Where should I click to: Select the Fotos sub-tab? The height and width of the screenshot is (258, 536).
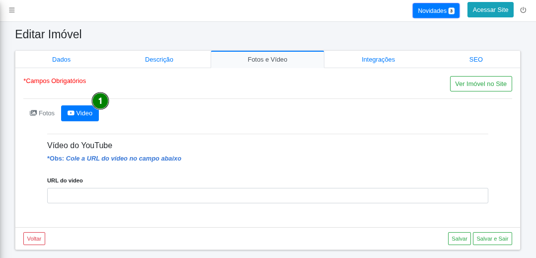click(42, 113)
